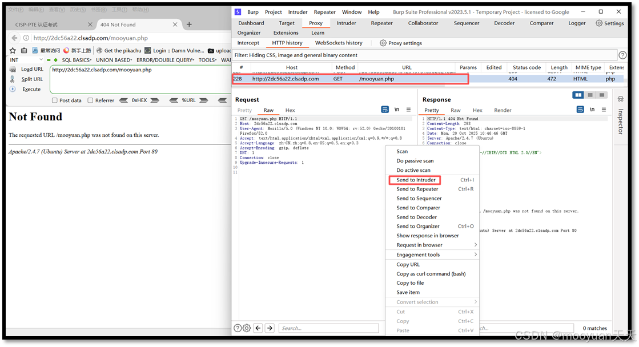Screen dimensions: 639x347
Task: Click HackBar Split URL scissors icon
Action: [13, 79]
